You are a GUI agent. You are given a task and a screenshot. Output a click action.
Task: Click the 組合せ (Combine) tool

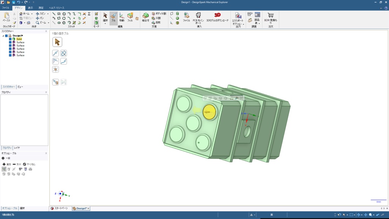[145, 17]
